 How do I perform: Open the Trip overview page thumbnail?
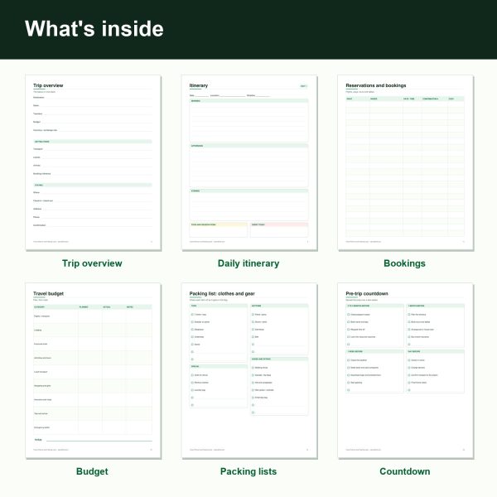pyautogui.click(x=93, y=162)
